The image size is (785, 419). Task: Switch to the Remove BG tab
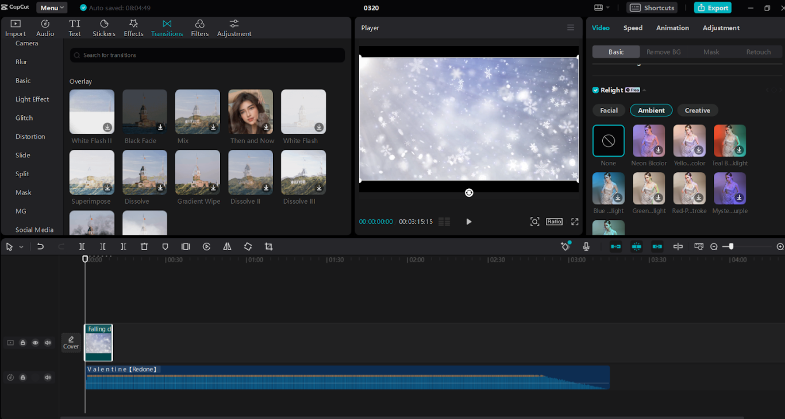[x=663, y=51]
